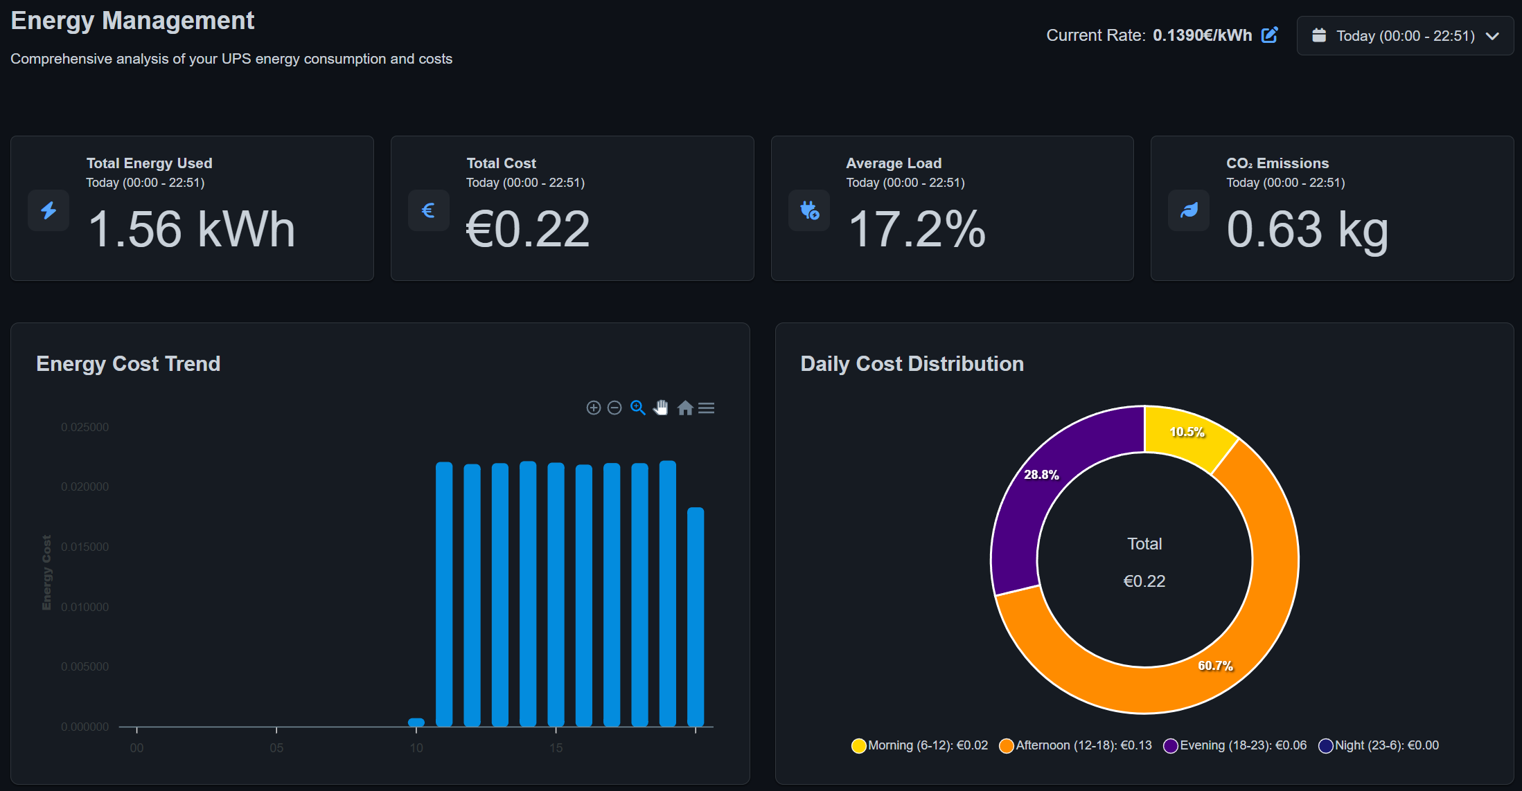The width and height of the screenshot is (1522, 791).
Task: Reset chart zoom with home icon
Action: tap(685, 408)
